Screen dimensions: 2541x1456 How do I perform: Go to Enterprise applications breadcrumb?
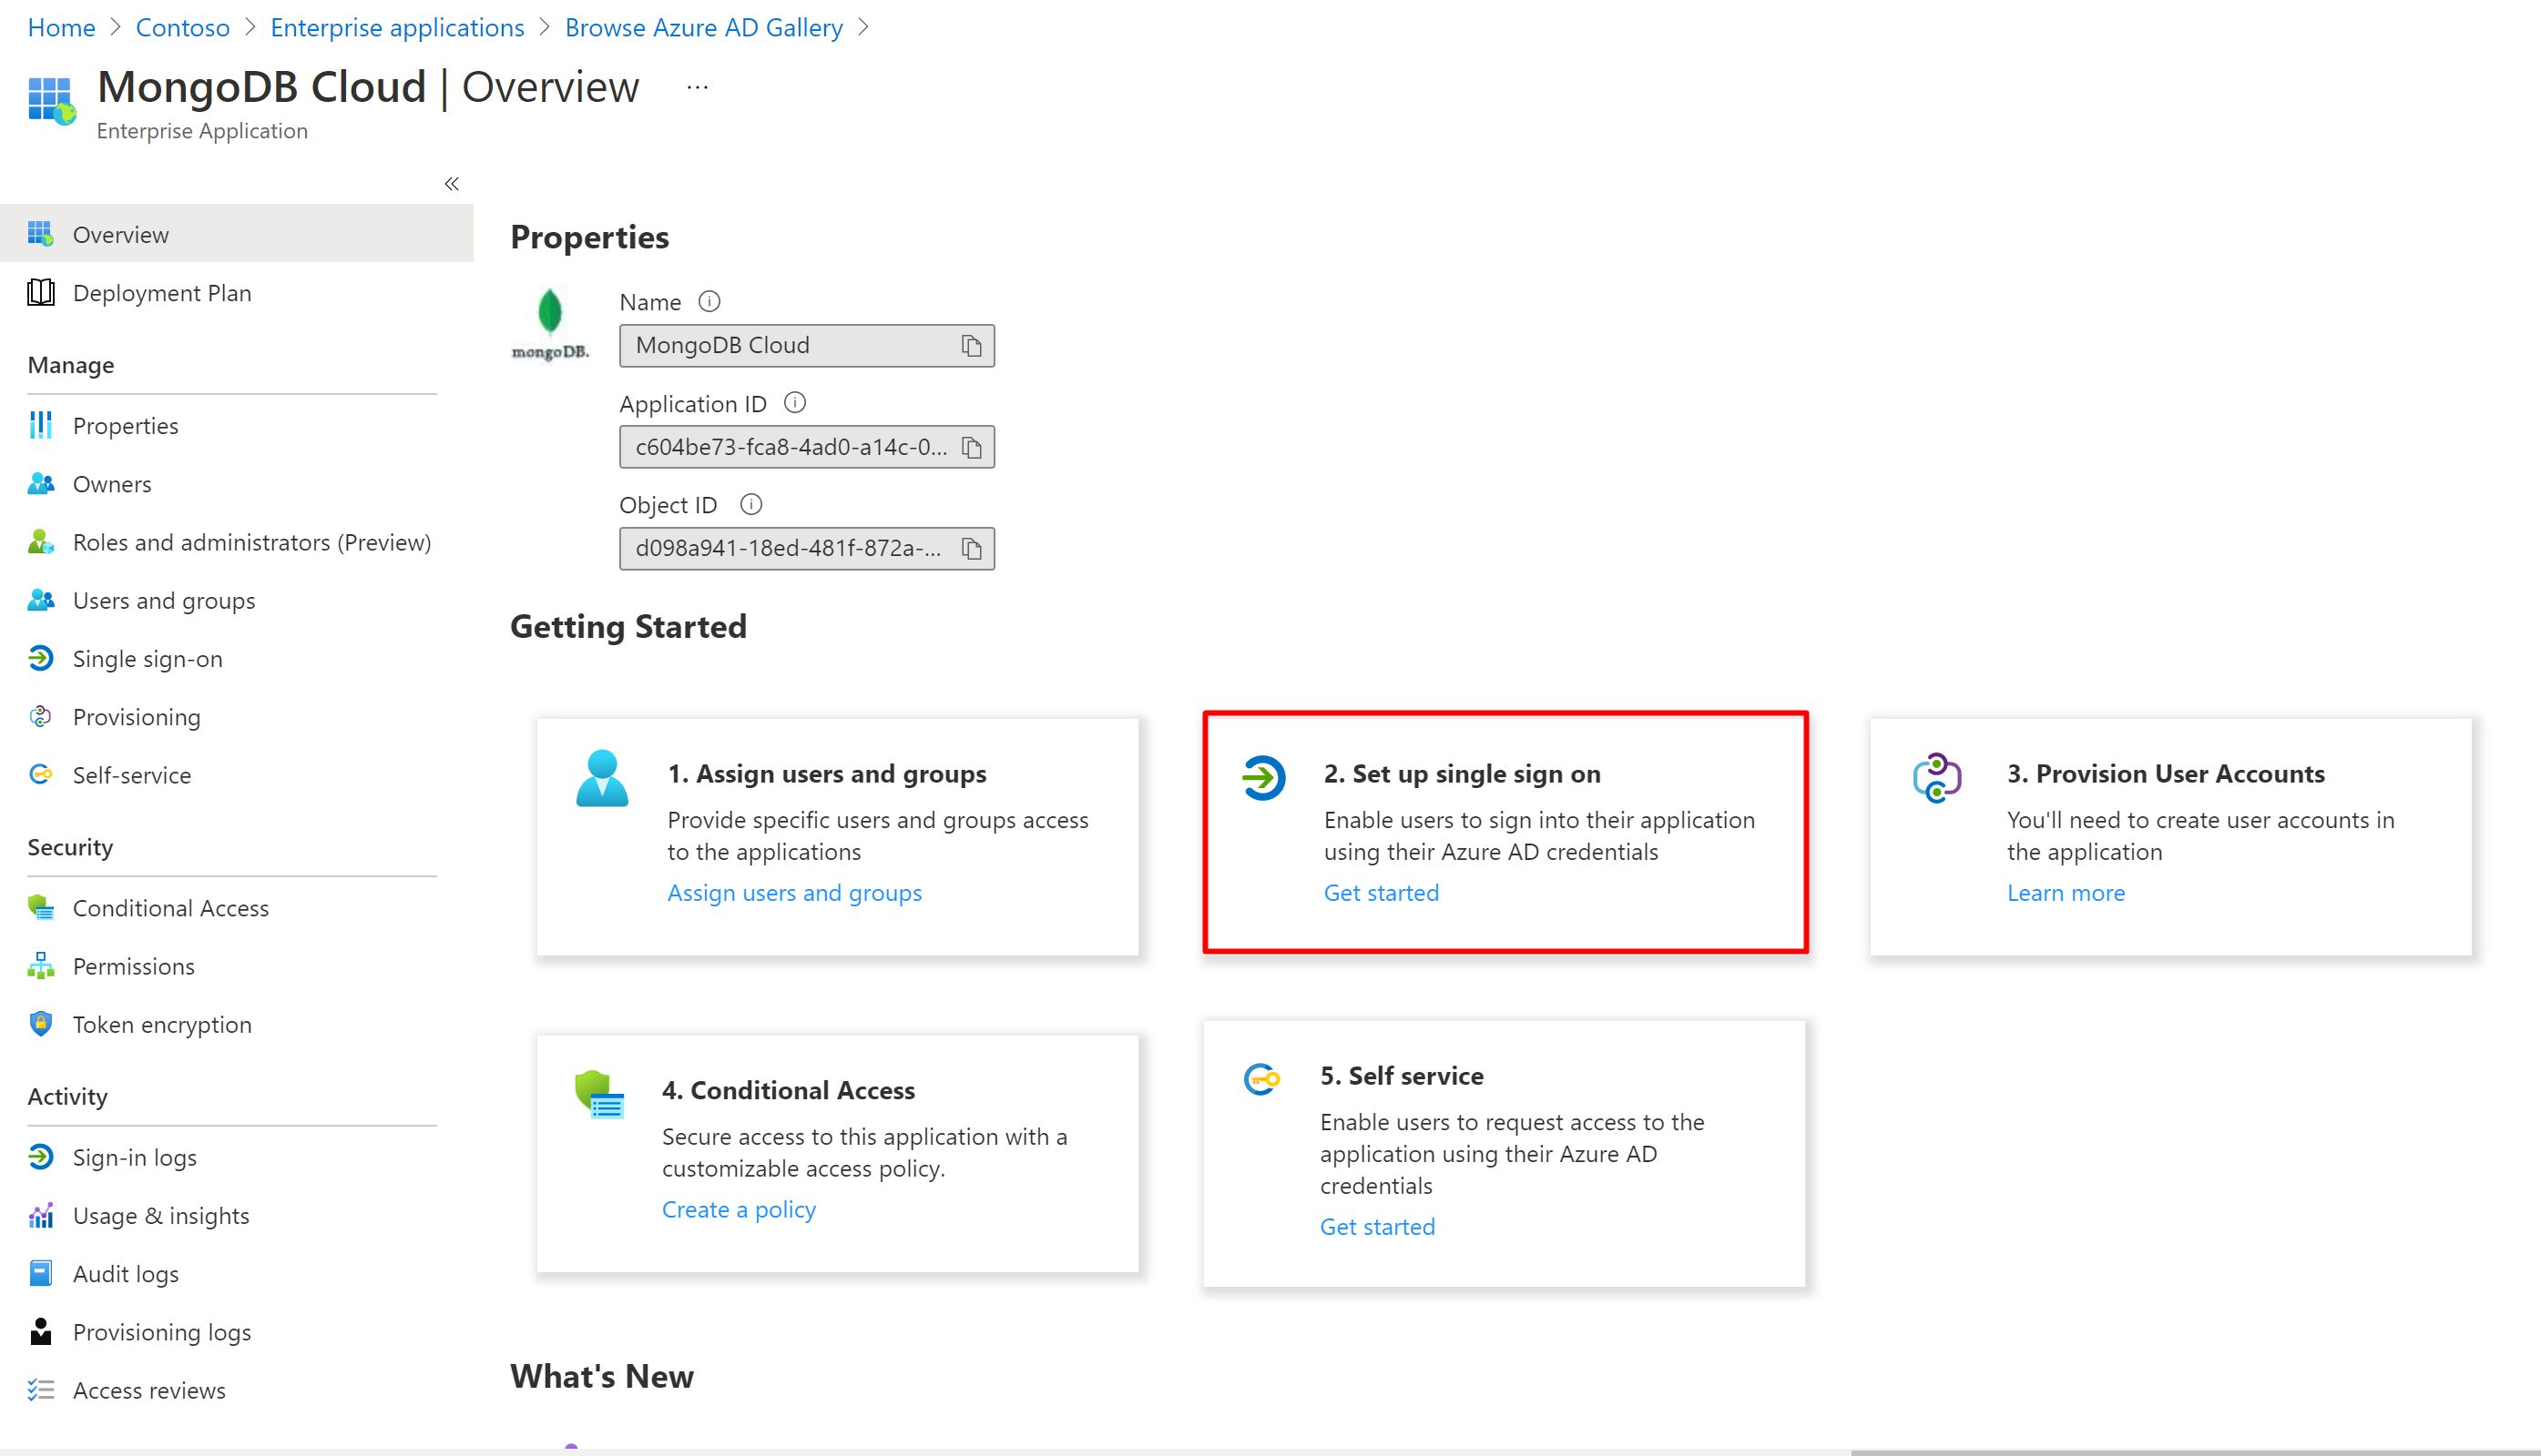click(396, 28)
